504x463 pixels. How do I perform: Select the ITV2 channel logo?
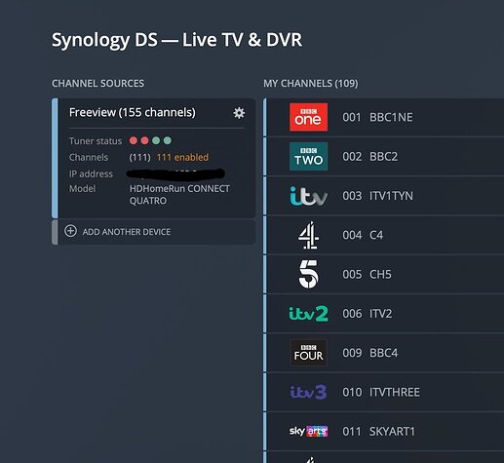click(308, 314)
